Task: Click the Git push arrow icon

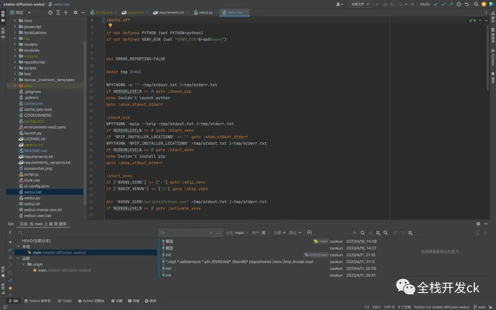Action: 451,4
